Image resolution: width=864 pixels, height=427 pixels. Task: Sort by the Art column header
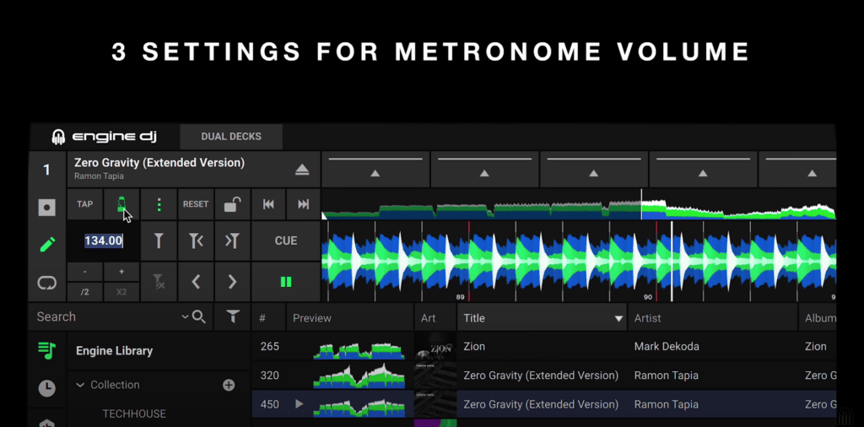[x=435, y=318]
